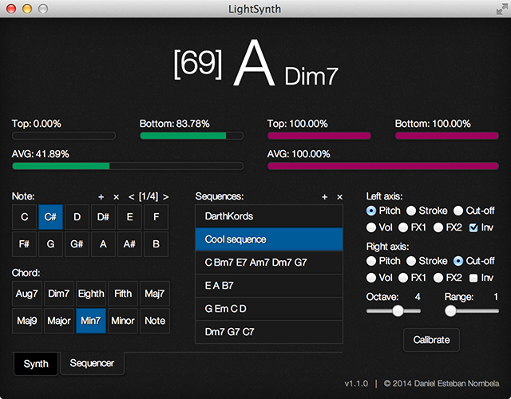
Task: Select the C note button
Action: [x=25, y=217]
